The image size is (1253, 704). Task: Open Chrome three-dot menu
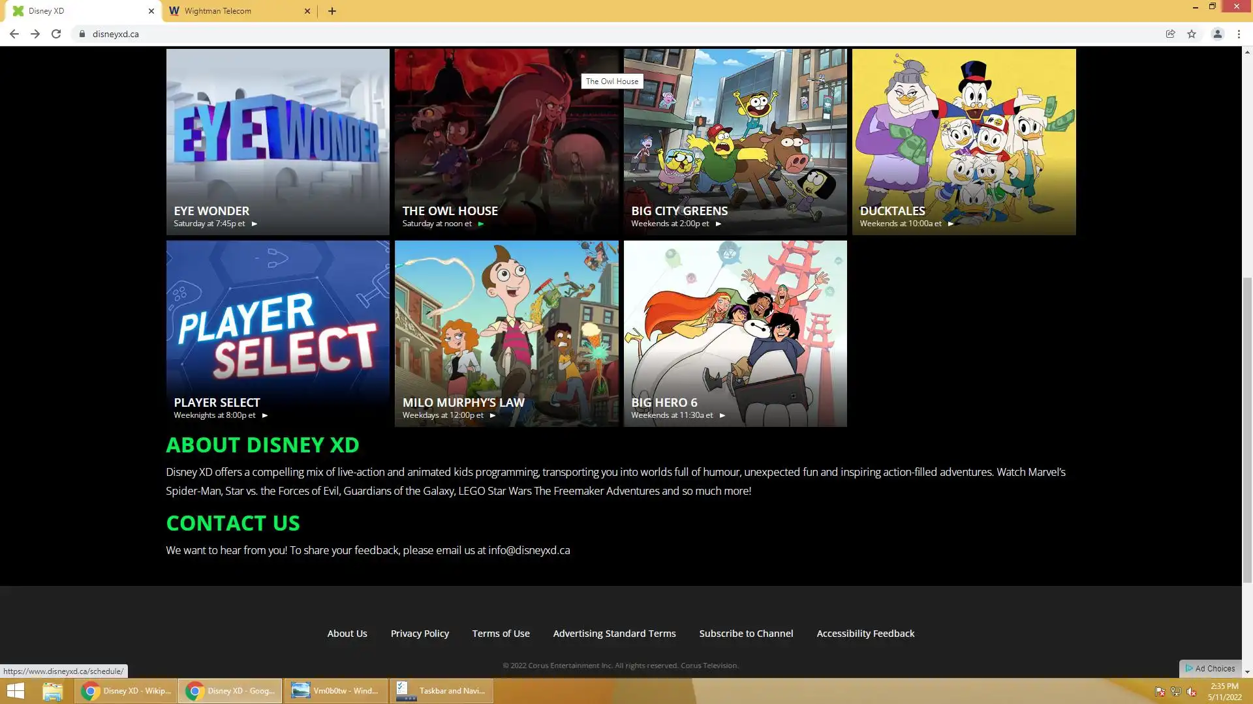(x=1239, y=34)
